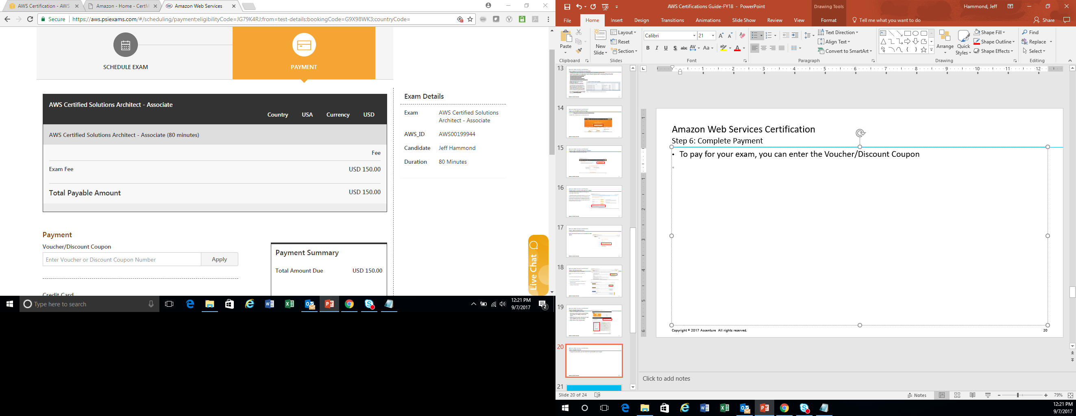Toggle Align Left paragraph alignment
The image size is (1076, 416).
[x=754, y=48]
